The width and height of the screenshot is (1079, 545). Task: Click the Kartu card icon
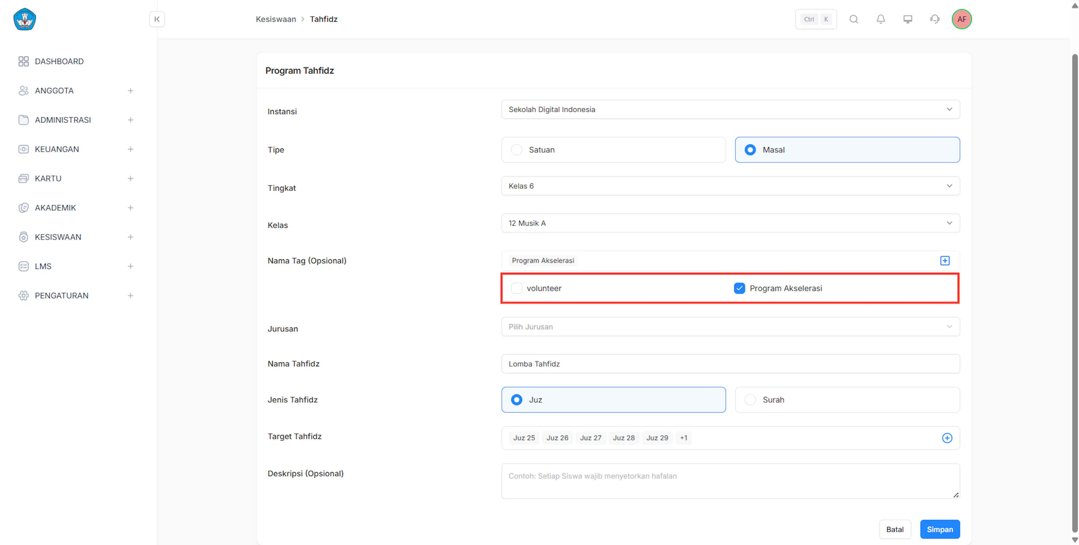pos(23,179)
